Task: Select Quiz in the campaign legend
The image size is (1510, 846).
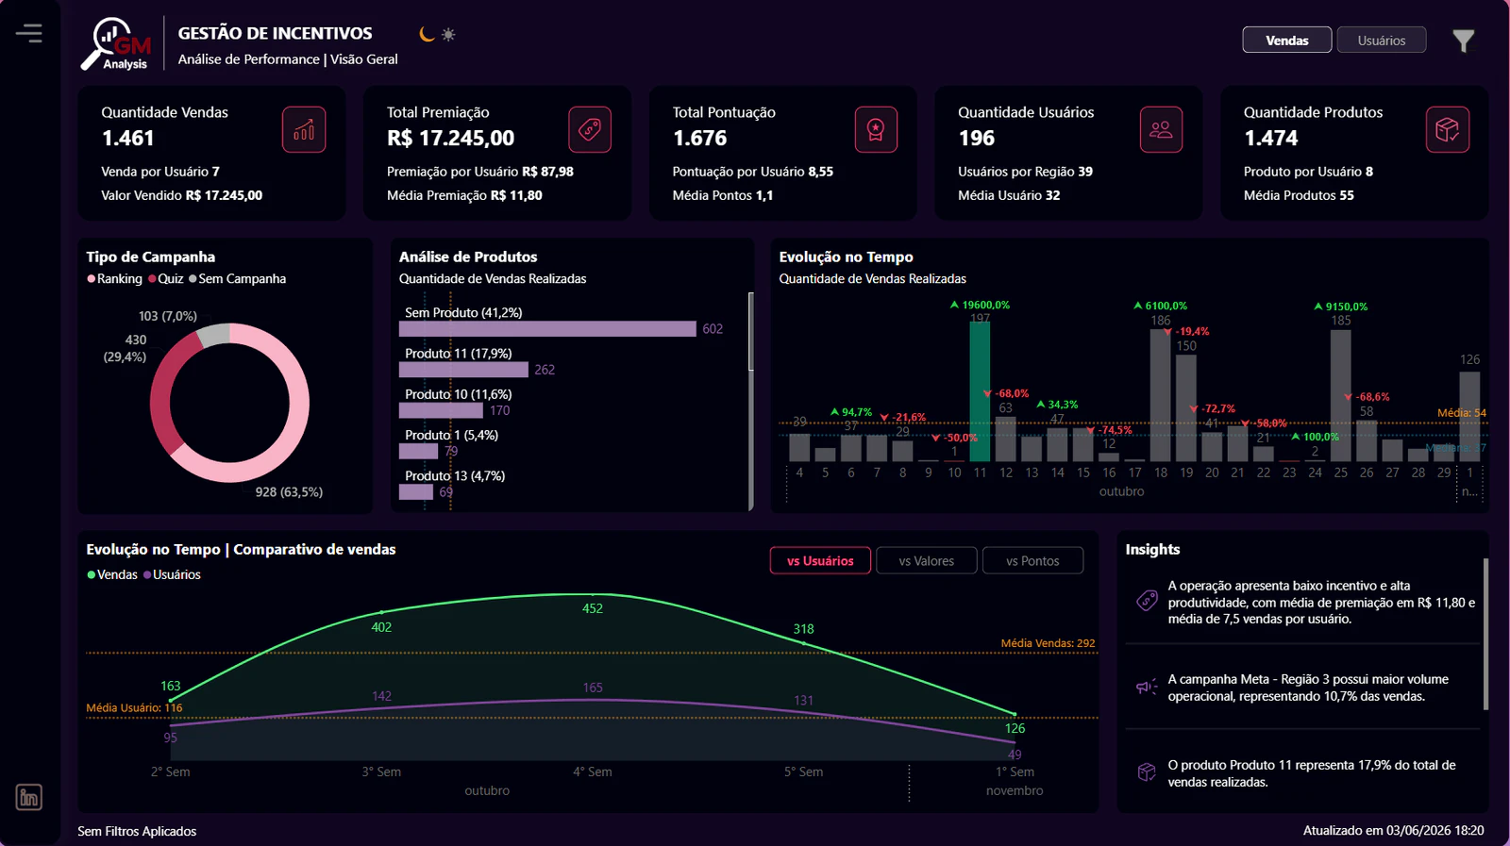Action: [x=166, y=279]
